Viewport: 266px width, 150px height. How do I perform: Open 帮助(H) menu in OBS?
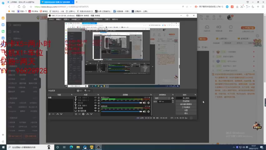[x=115, y=19]
